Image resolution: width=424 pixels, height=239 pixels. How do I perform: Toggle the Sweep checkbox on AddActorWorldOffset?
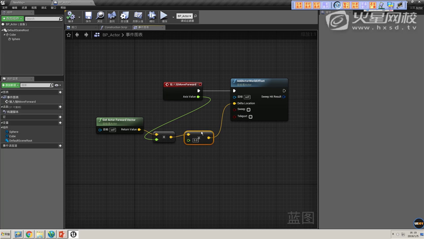point(249,109)
